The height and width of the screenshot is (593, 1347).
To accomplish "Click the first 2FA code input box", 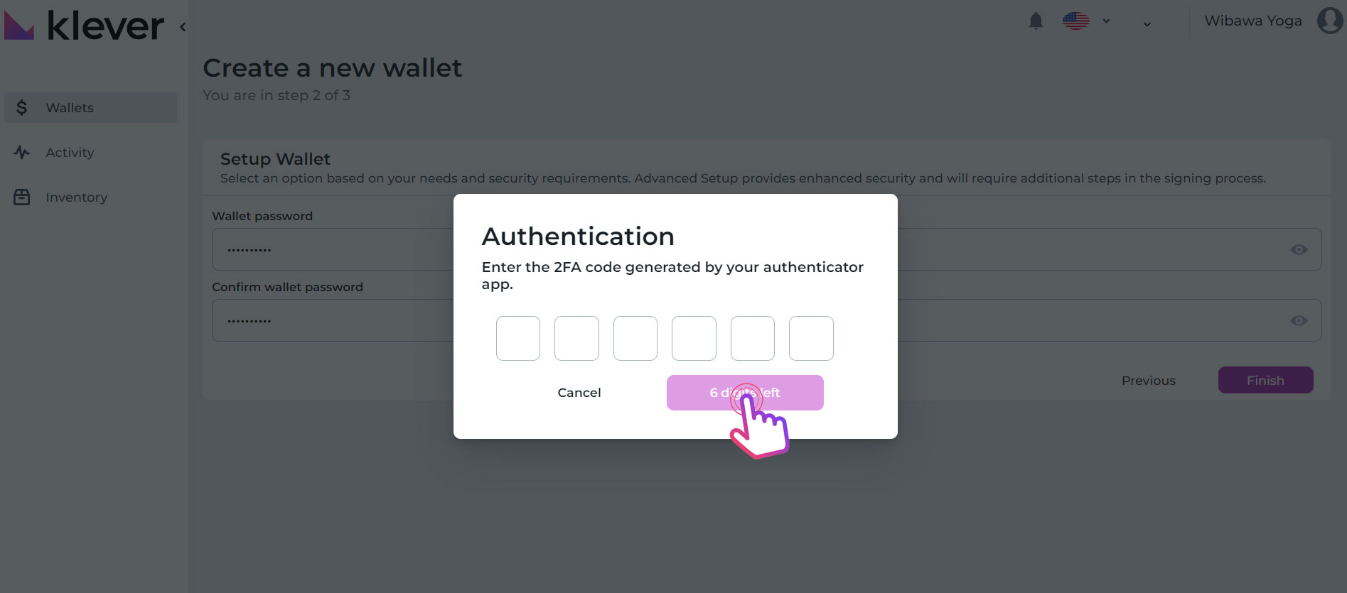I will pyautogui.click(x=517, y=338).
